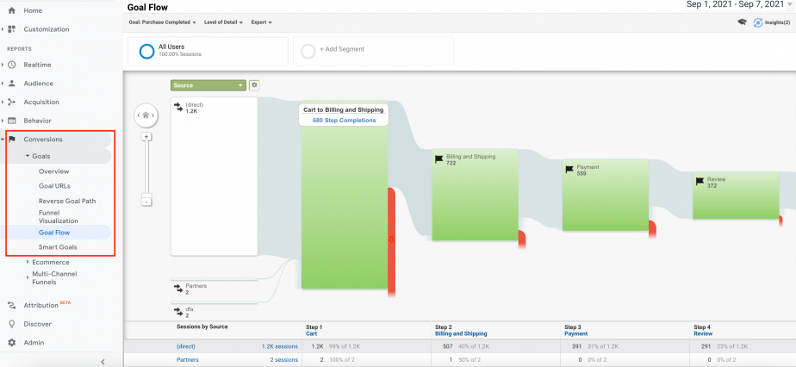Click the zoom slider handle
796x367 pixels.
pos(146,195)
